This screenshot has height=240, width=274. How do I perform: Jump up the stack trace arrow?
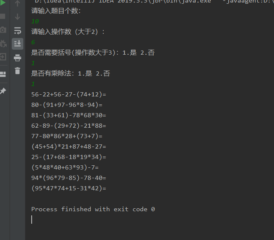(x=17, y=3)
